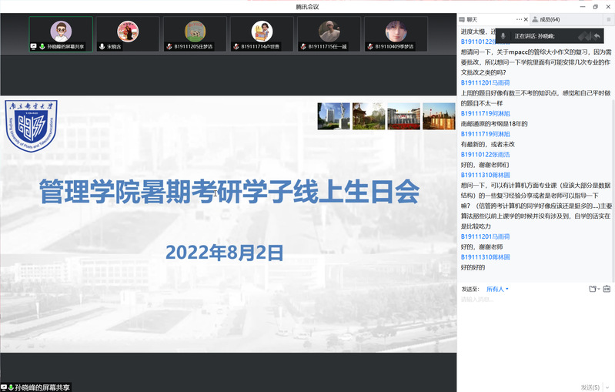Click muted mic icon of B19111714卢世贵
The width and height of the screenshot is (615, 392).
pyautogui.click(x=236, y=46)
